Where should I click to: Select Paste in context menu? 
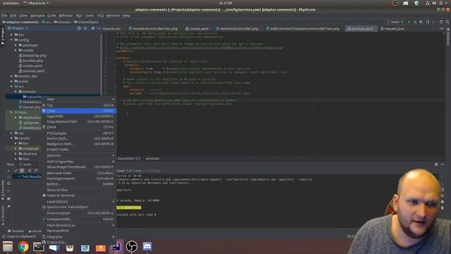[x=79, y=127]
